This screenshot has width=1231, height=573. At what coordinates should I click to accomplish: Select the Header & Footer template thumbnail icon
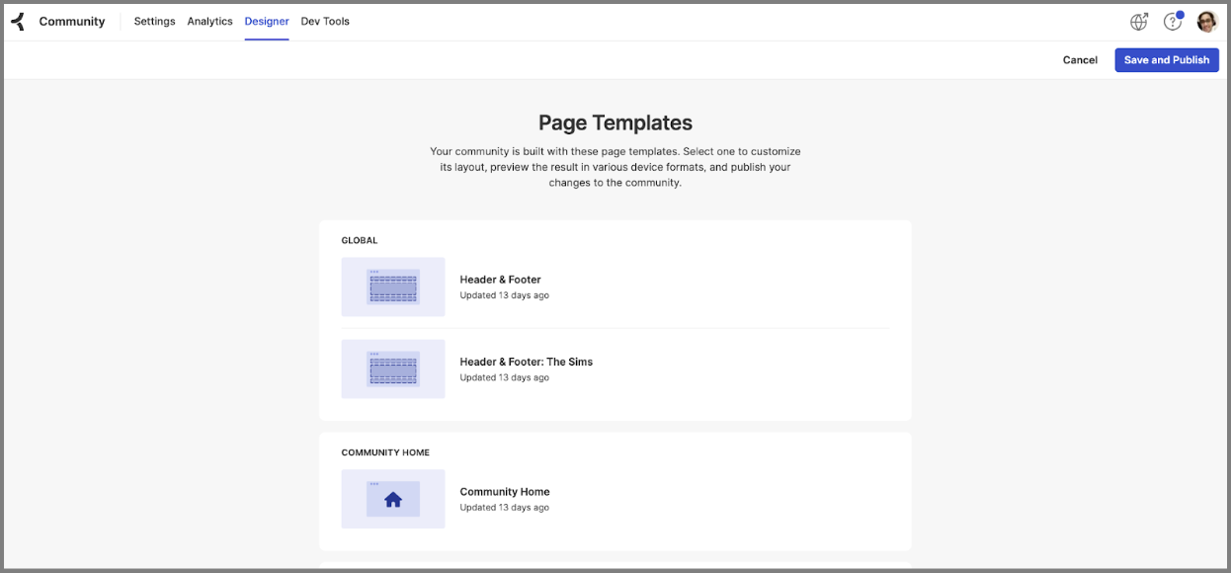pos(392,287)
